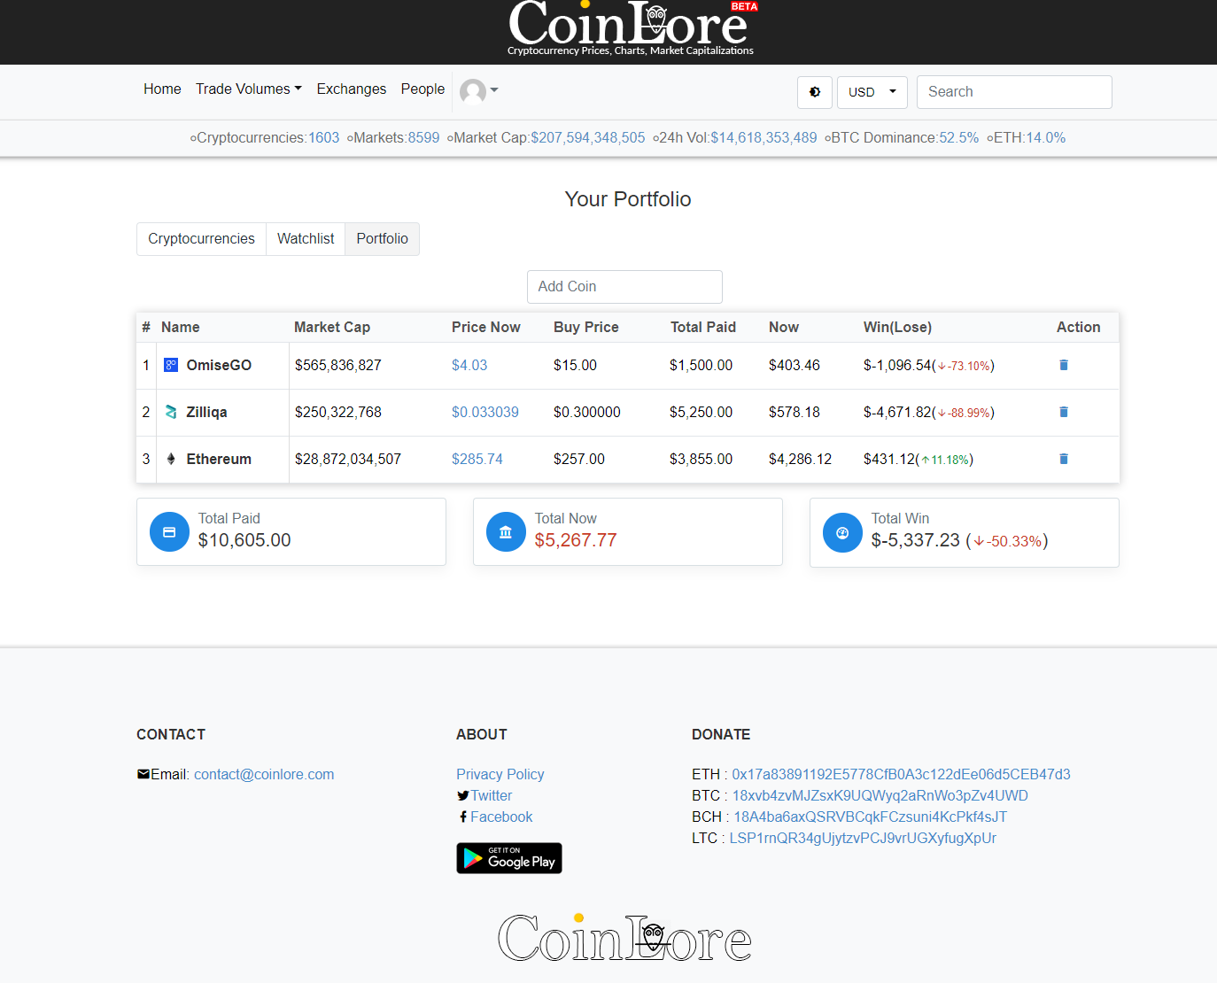The height and width of the screenshot is (983, 1217).
Task: Click Ethereum total paid $3,855.00
Action: pyautogui.click(x=702, y=459)
